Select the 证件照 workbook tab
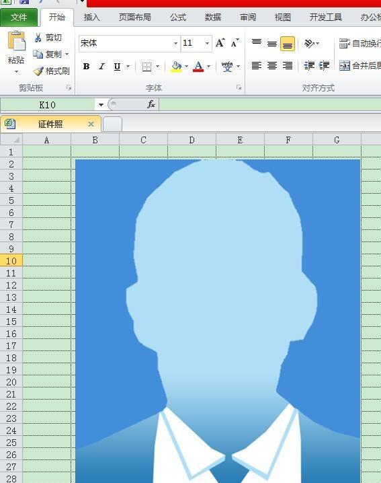Viewport: 381px width, 483px height. 50,124
